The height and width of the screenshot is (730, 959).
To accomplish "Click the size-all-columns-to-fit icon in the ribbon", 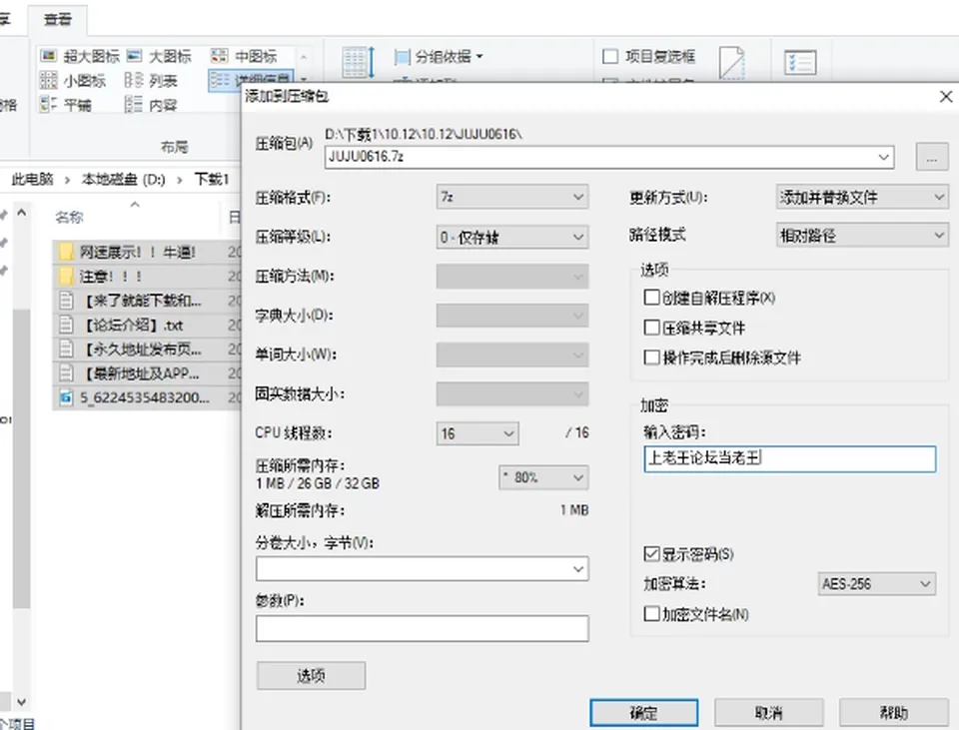I will coord(359,62).
